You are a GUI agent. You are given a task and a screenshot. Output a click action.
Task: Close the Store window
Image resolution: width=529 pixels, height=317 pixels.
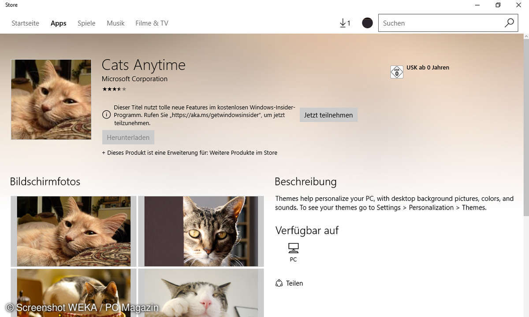[518, 5]
